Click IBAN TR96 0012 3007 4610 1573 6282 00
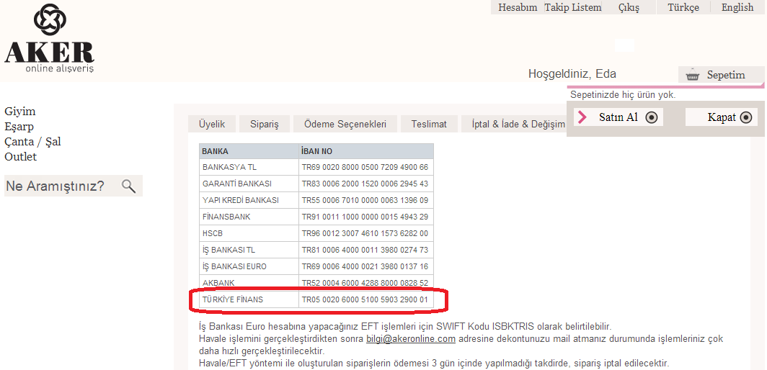Viewport: 767px width, 370px height. tap(365, 234)
